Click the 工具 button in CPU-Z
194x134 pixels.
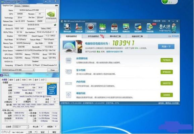30,132
